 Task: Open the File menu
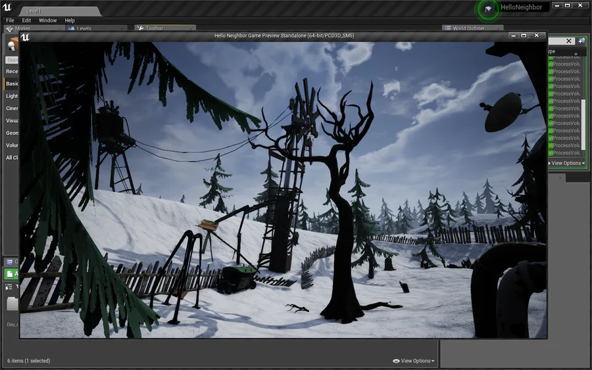10,20
